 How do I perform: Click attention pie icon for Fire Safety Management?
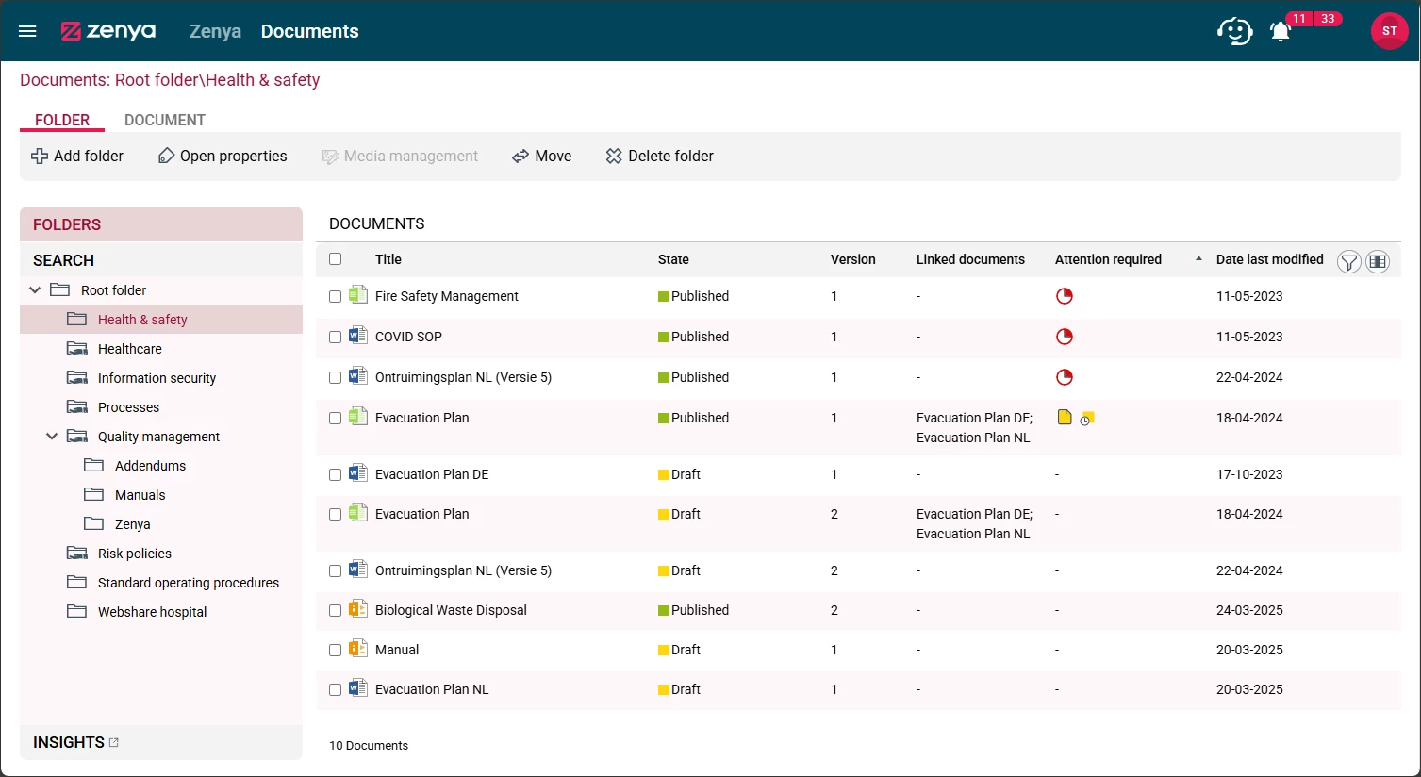(x=1064, y=296)
